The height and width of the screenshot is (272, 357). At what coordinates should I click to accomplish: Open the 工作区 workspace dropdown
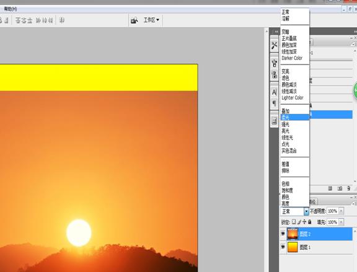pos(151,20)
